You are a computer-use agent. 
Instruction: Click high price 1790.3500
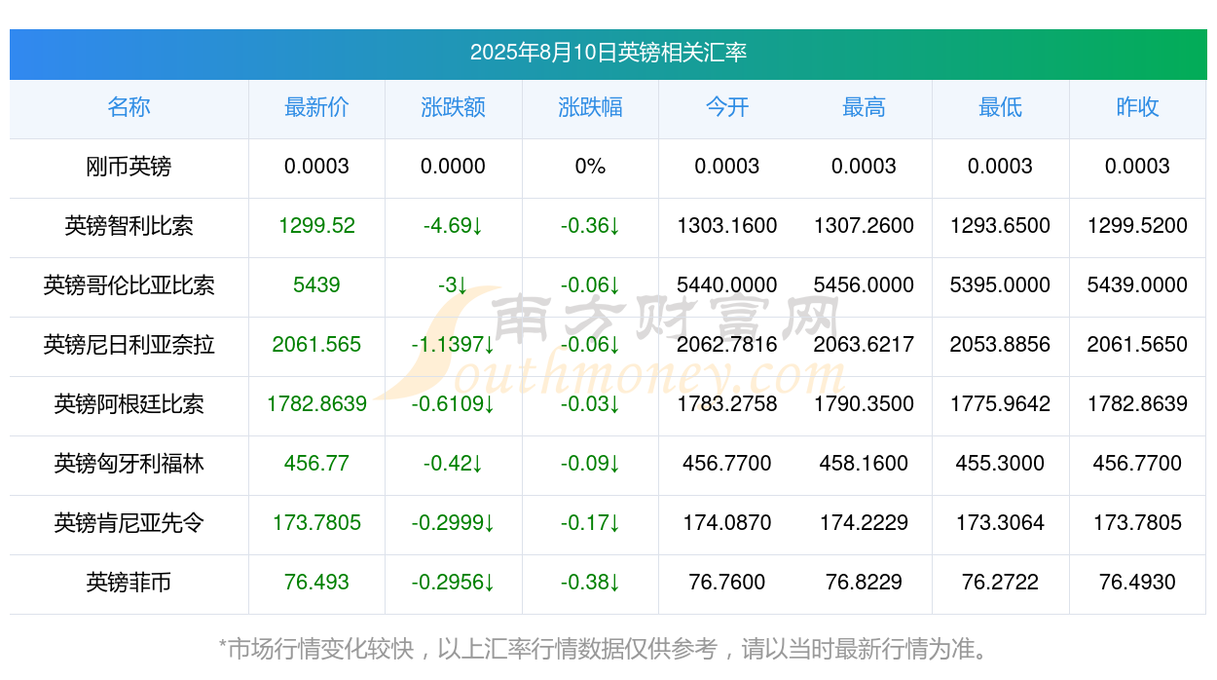click(x=864, y=404)
